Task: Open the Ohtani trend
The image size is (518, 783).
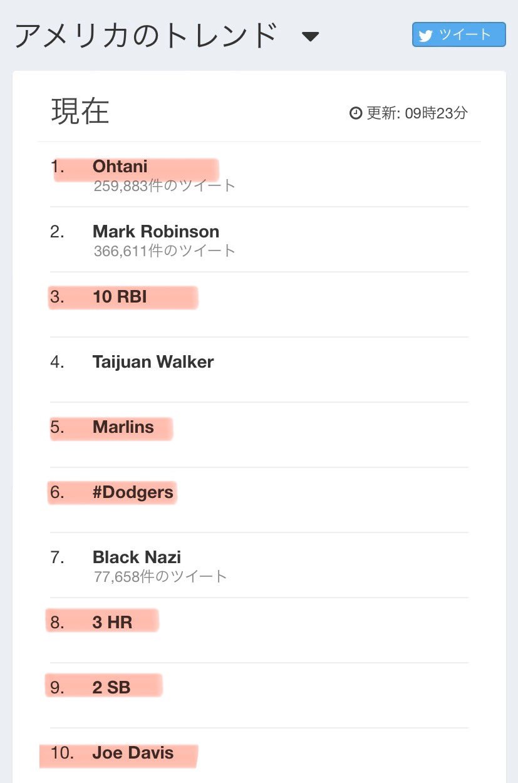Action: pos(120,167)
